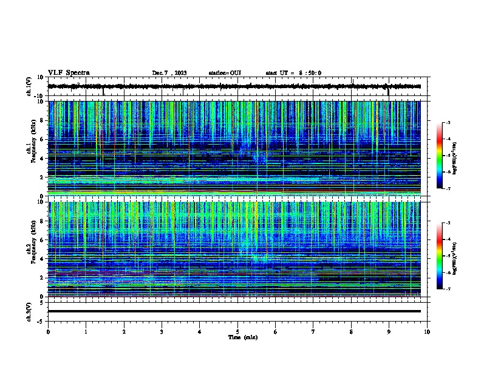481x372 pixels.
Task: Click the station name label in header
Action: (x=225, y=73)
